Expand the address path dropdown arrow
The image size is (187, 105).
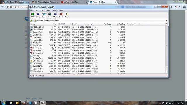point(167,21)
